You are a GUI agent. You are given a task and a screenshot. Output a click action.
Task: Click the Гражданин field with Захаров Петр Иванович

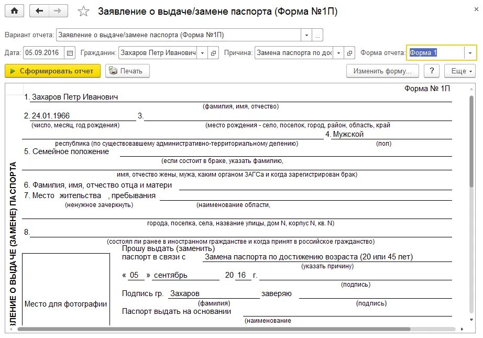pyautogui.click(x=158, y=53)
